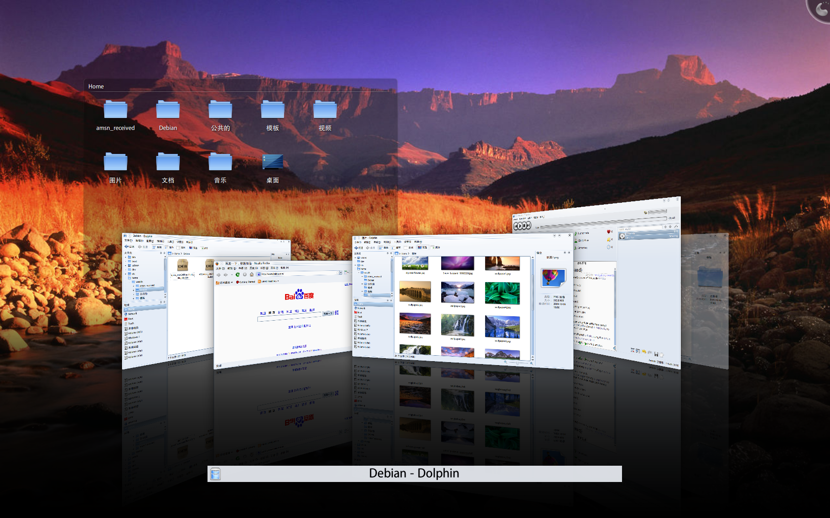
Task: Click the Home title of the folder view widget
Action: [x=96, y=86]
